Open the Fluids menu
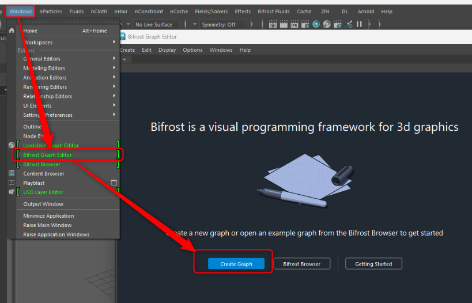The width and height of the screenshot is (472, 303). click(x=77, y=12)
